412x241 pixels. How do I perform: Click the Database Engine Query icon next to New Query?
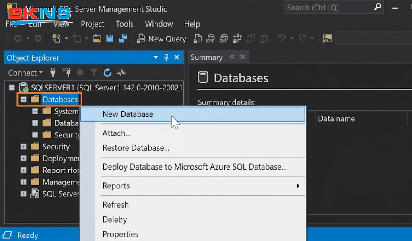tap(198, 39)
